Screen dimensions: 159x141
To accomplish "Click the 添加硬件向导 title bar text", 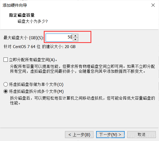I will tap(15, 5).
